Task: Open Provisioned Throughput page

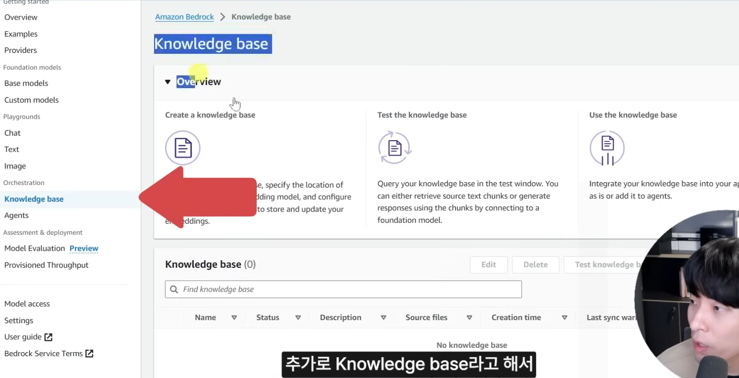Action: pos(46,265)
